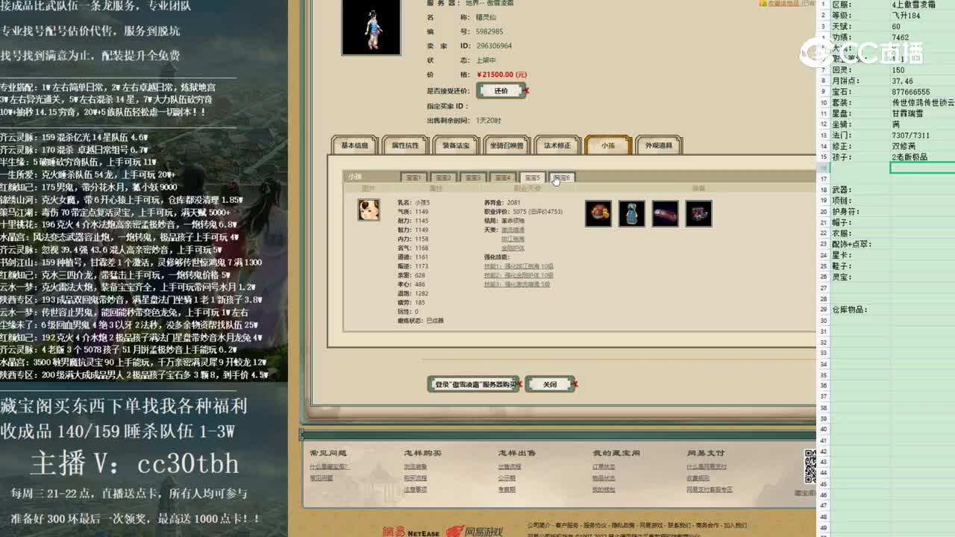
Task: Click the 关闭 button below the panel
Action: (551, 384)
